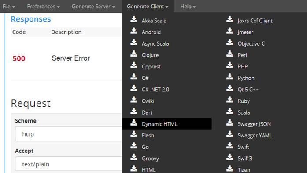Screen dimensions: 307x173
Task: Click the download icon beside Go
Action: [x=134, y=146]
